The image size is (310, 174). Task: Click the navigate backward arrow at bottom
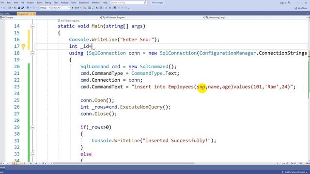(x=31, y=163)
